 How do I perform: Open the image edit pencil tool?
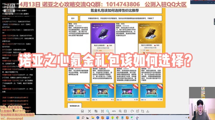(138, 111)
